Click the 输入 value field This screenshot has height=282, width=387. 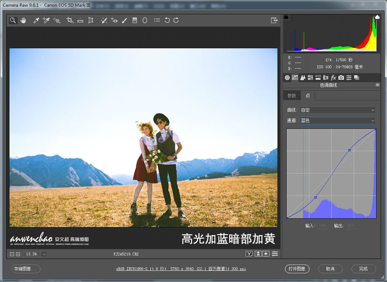[x=323, y=226]
